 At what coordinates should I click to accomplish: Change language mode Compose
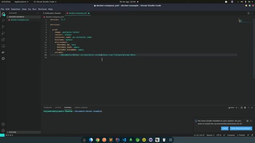[231, 135]
